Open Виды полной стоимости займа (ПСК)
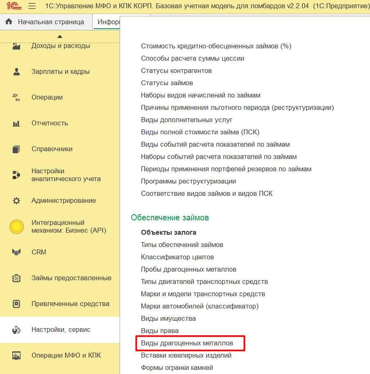This screenshot has height=374, width=370. pos(200,132)
